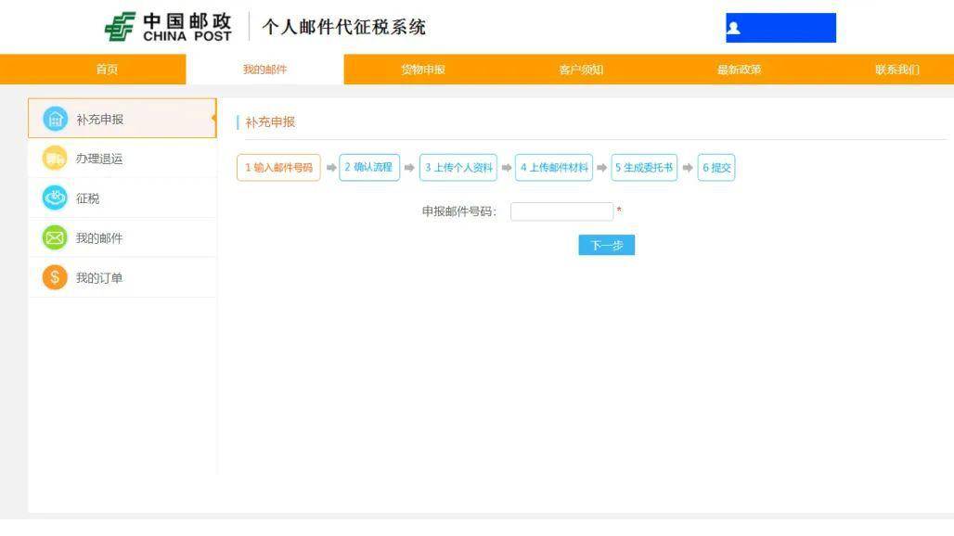Click the truck icon beside 办理退运
This screenshot has height=536, width=954.
click(x=55, y=159)
